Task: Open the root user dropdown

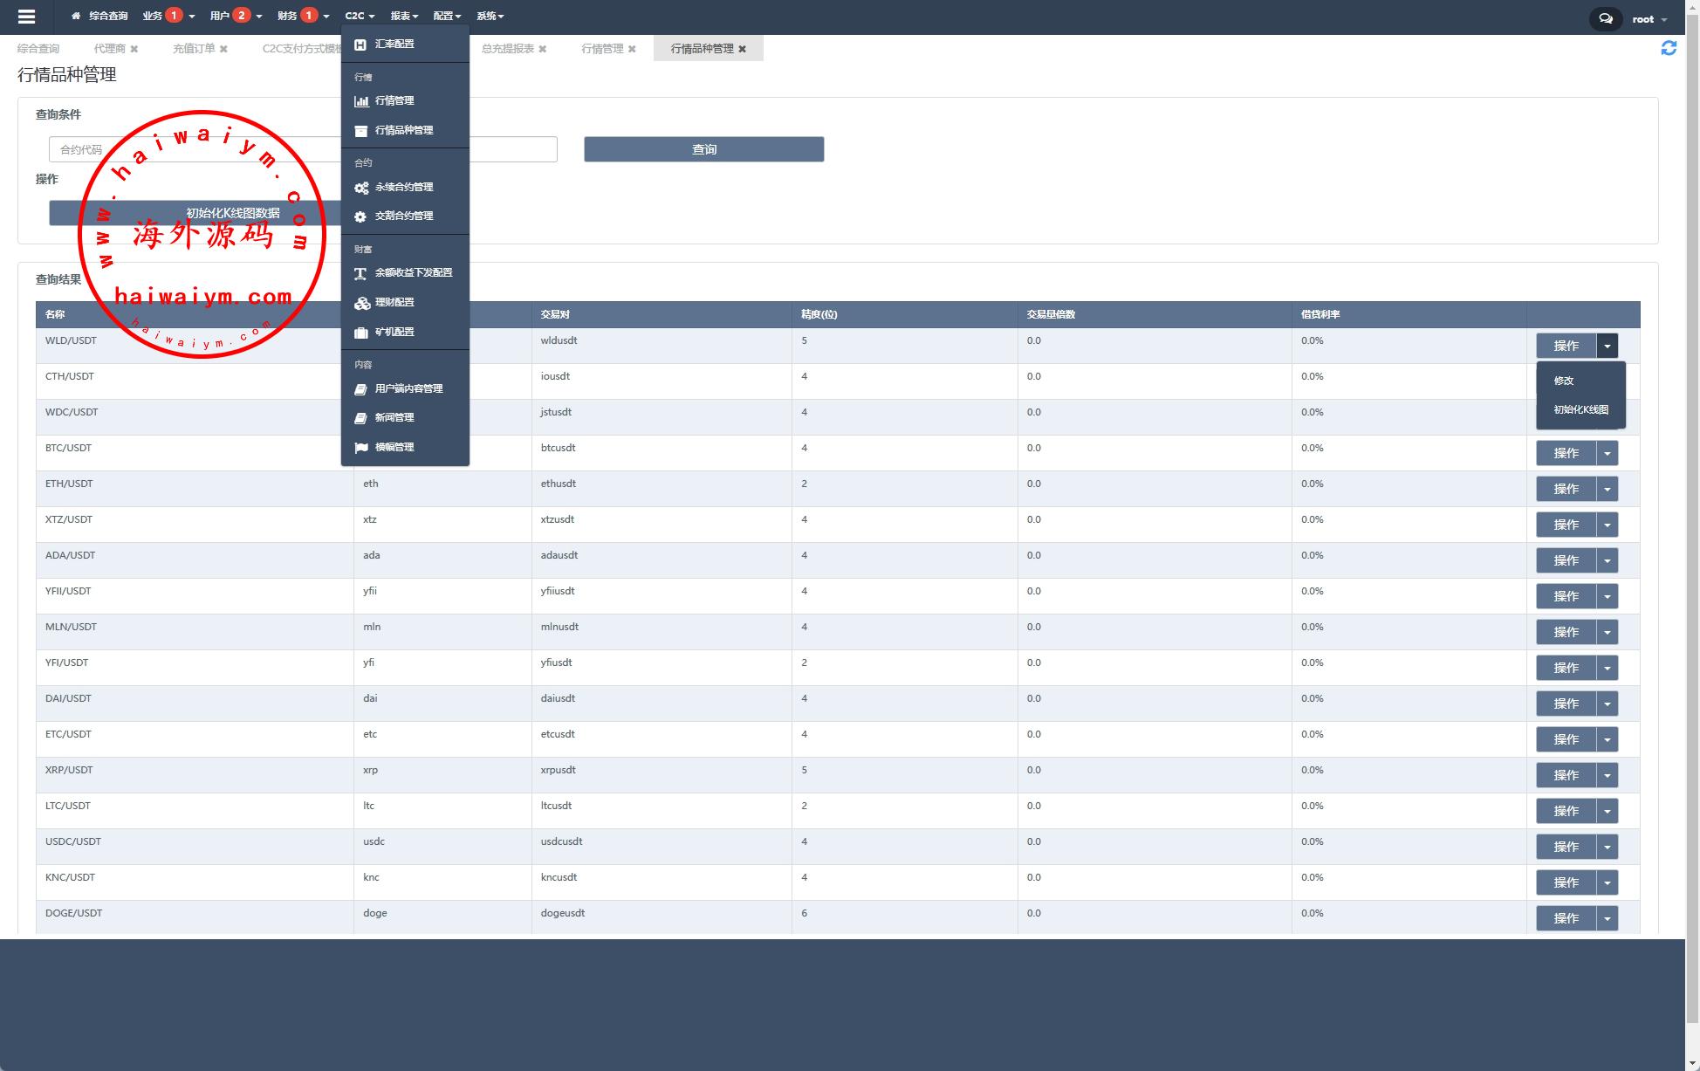Action: click(x=1649, y=19)
